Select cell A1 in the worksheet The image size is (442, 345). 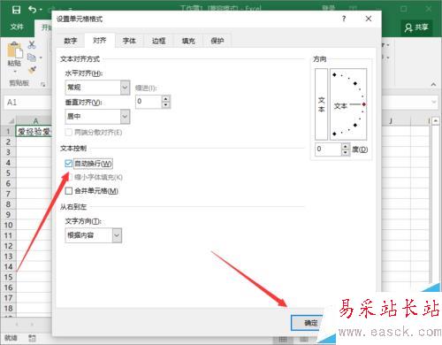click(34, 132)
